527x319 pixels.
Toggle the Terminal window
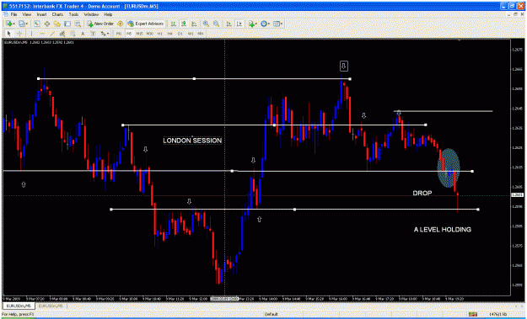click(x=67, y=24)
